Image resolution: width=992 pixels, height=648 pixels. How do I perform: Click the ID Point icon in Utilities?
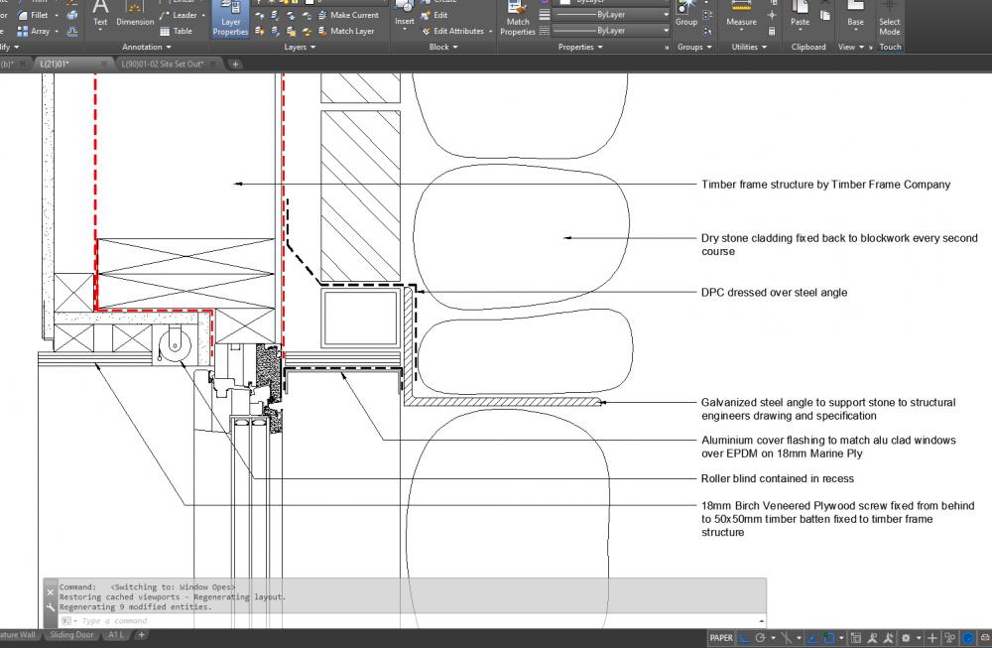pyautogui.click(x=772, y=15)
